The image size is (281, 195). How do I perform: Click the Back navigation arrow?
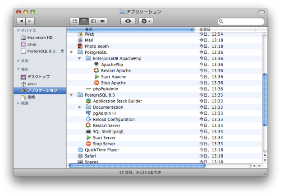pyautogui.click(x=21, y=21)
